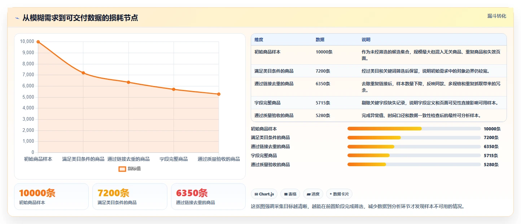The image size is (521, 224).
Task: Click the 初始商品样本 progress bar
Action: click(x=414, y=129)
